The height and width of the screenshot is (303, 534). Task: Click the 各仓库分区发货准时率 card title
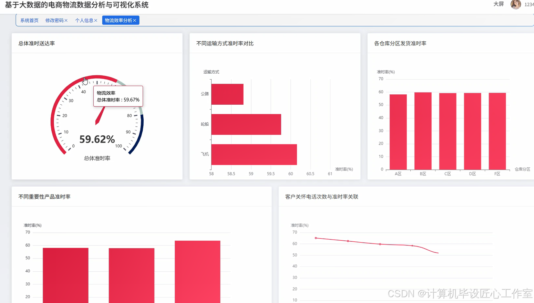[400, 43]
